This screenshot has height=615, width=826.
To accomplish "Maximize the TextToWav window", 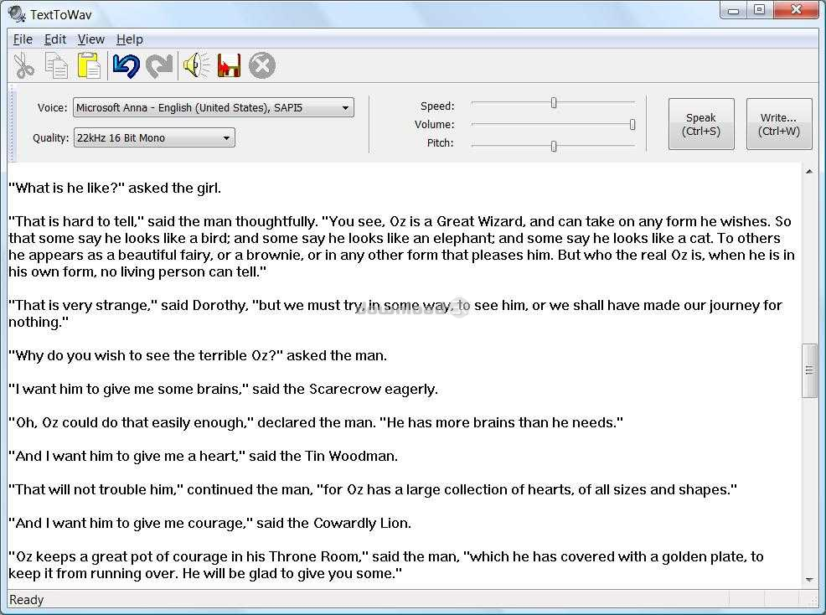I will coord(760,10).
